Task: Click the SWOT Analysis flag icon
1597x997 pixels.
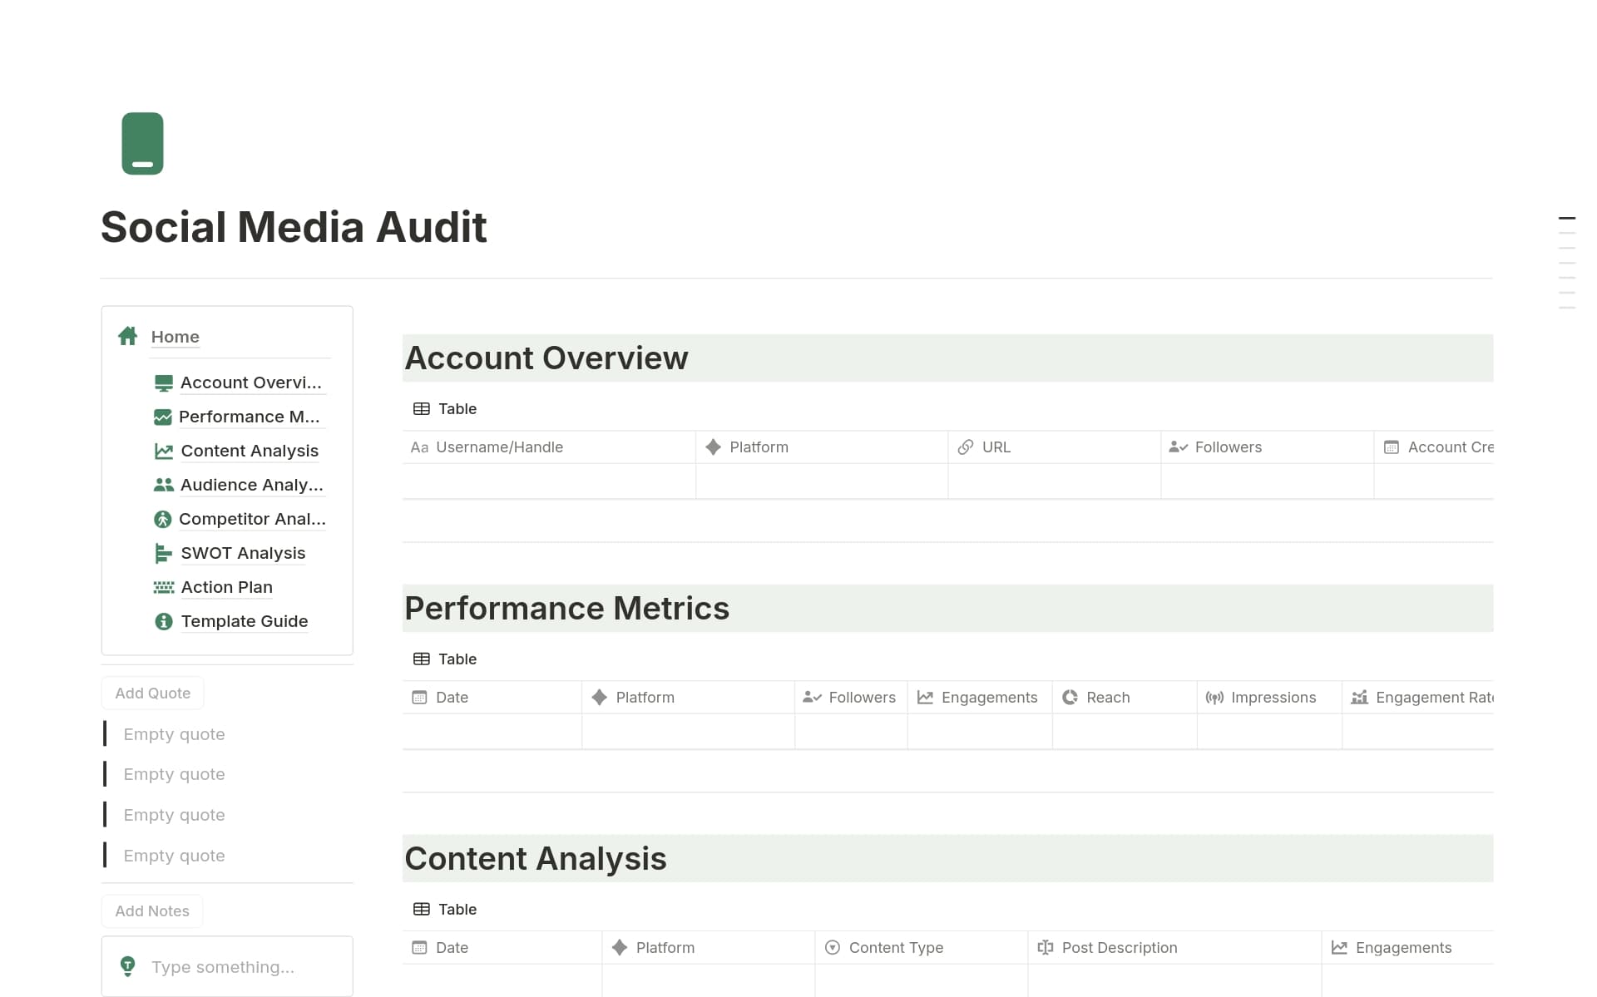Action: pos(163,553)
